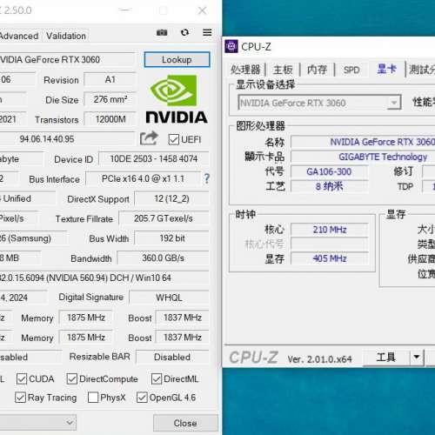Image resolution: width=435 pixels, height=435 pixels.
Task: Toggle the Ray Tracing checkbox
Action: pos(20,398)
